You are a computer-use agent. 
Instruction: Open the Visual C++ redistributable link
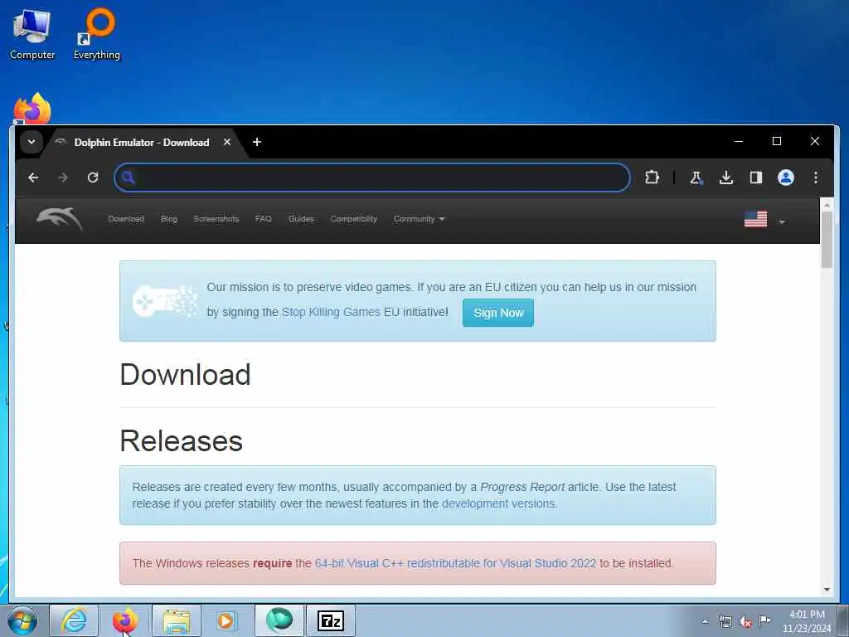tap(455, 563)
